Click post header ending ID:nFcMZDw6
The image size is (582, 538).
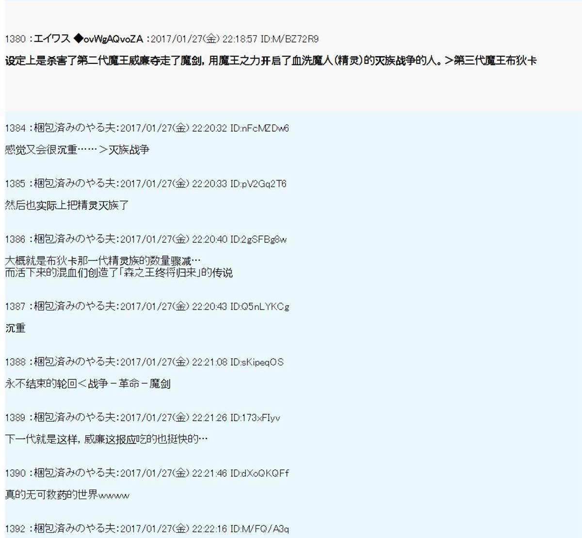147,128
